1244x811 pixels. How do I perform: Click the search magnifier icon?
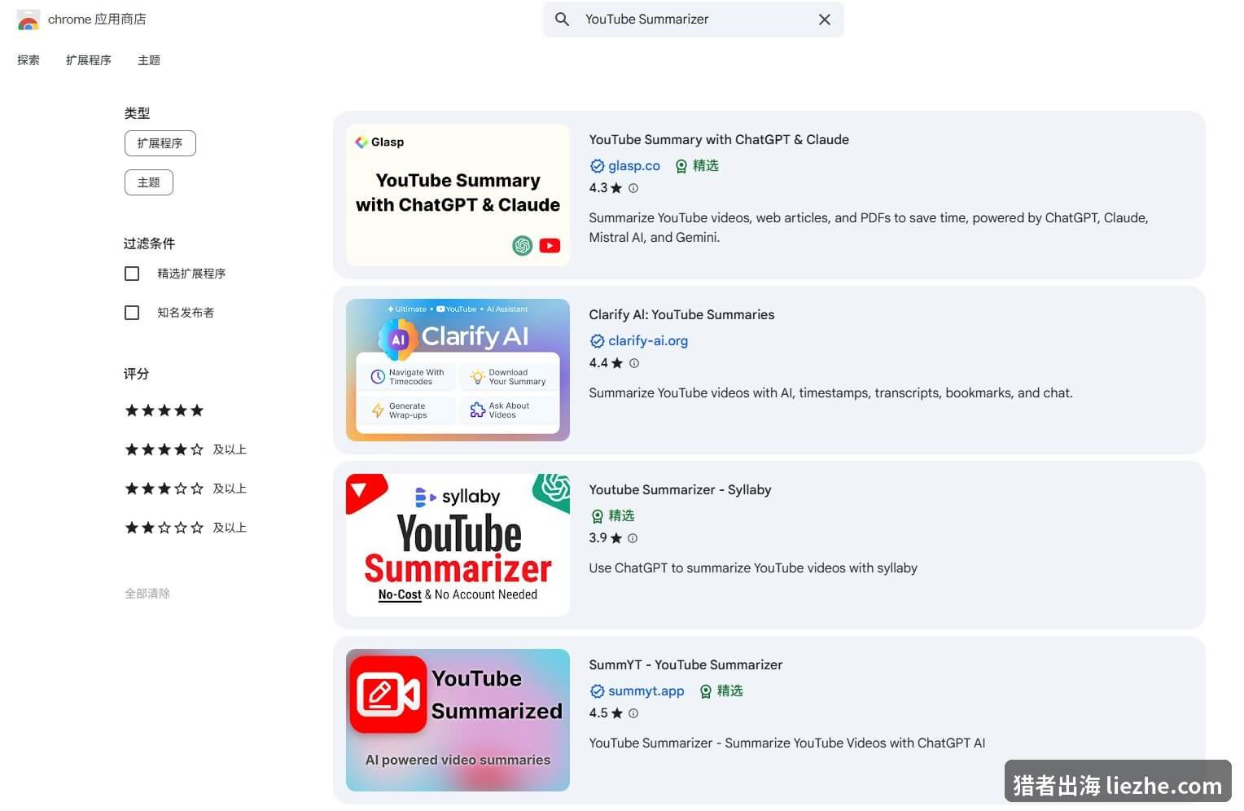coord(562,19)
